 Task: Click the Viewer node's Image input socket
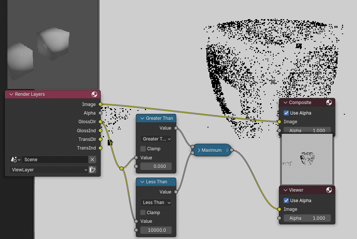(x=279, y=209)
